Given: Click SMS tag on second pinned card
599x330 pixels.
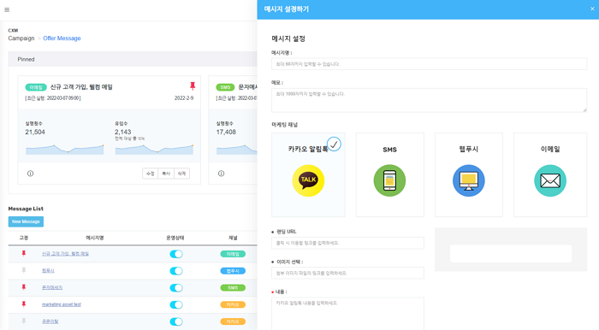Looking at the screenshot, I should tap(225, 87).
